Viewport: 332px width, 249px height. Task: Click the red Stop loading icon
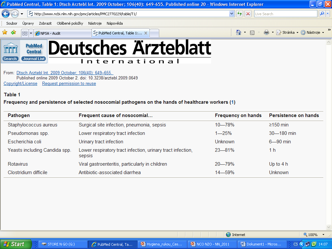[248, 14]
